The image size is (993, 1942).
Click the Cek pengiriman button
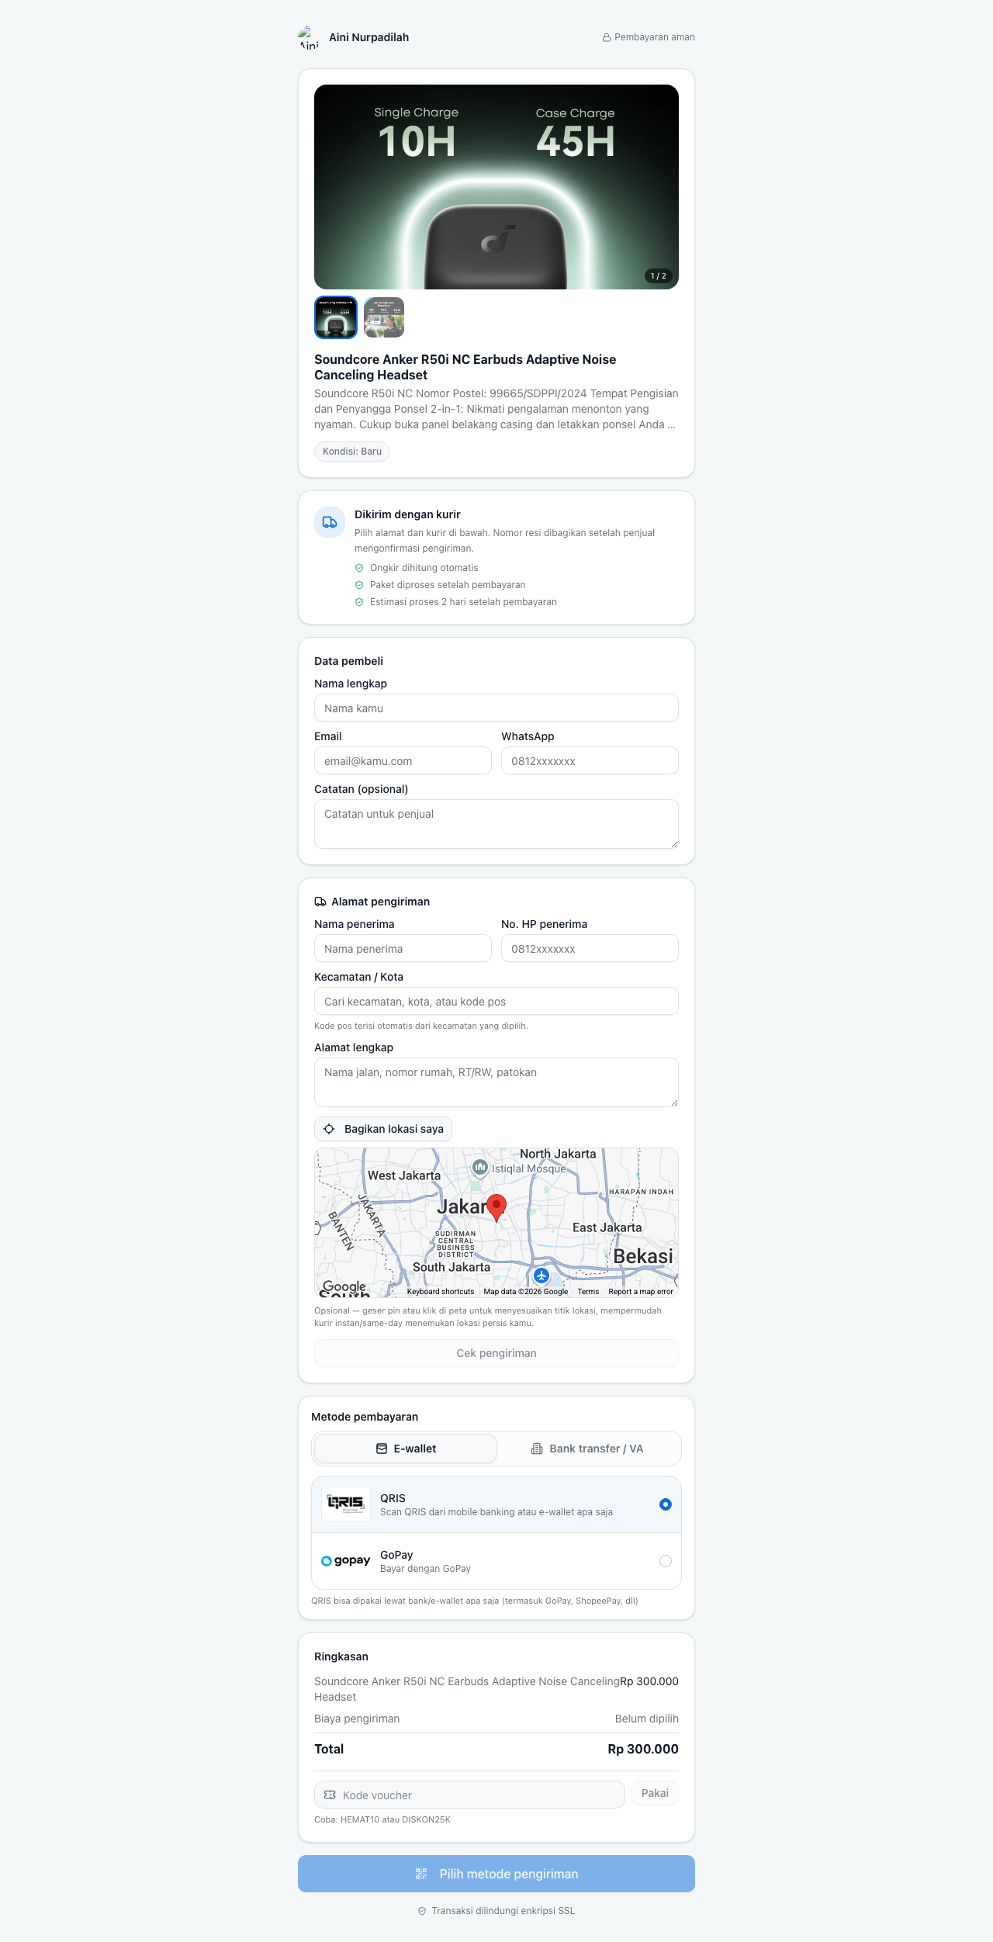496,1353
